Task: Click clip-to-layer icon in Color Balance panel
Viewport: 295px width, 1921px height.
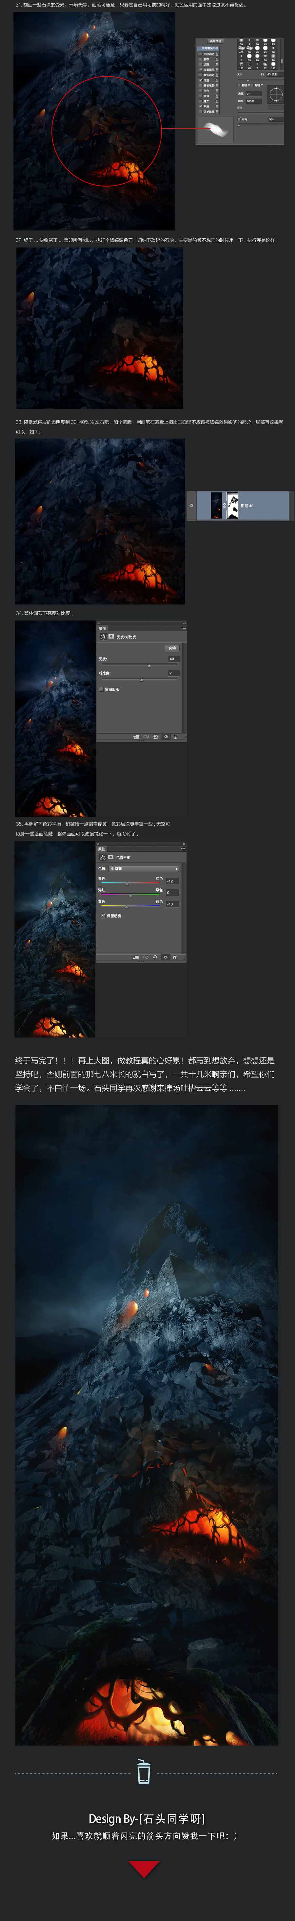Action: [x=136, y=958]
